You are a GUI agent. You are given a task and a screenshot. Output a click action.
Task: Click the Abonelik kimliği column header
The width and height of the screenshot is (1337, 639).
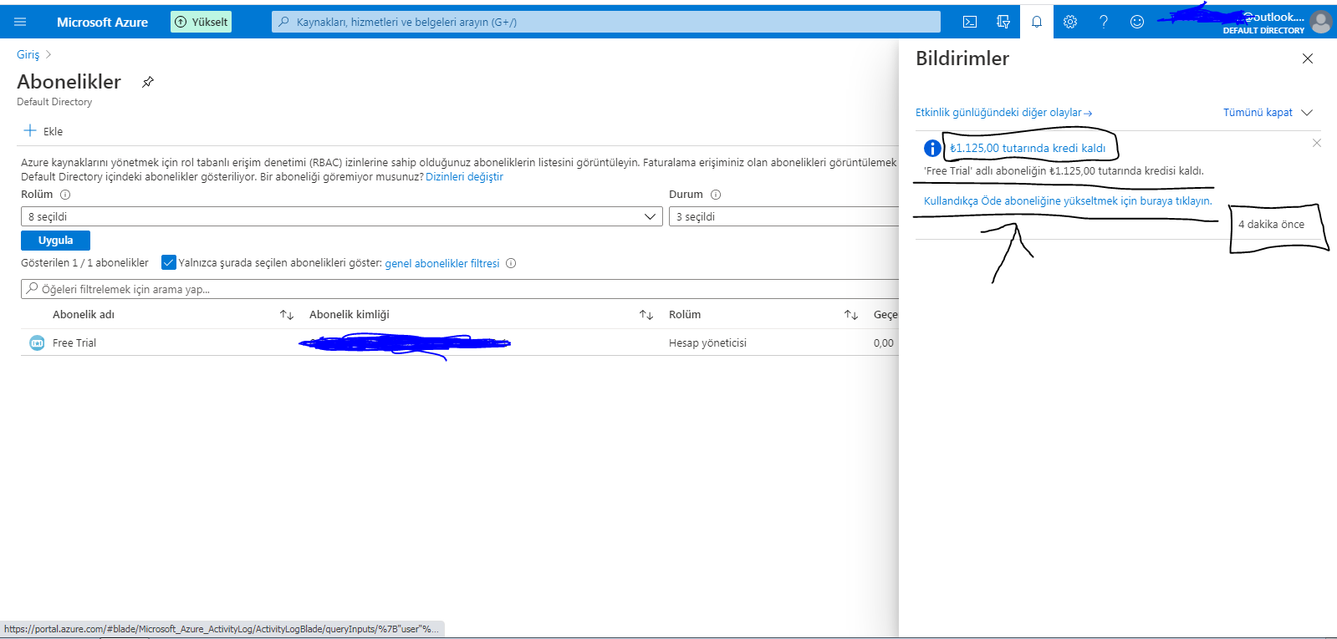(350, 315)
